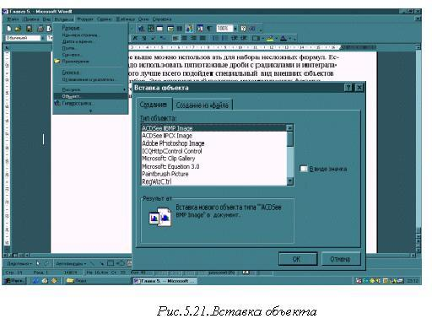Click the 'Отмена' button
Viewport: 432px width, 324px height.
click(341, 259)
